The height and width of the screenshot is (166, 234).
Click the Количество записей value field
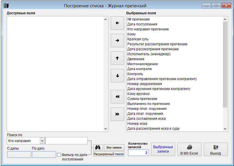(139, 153)
